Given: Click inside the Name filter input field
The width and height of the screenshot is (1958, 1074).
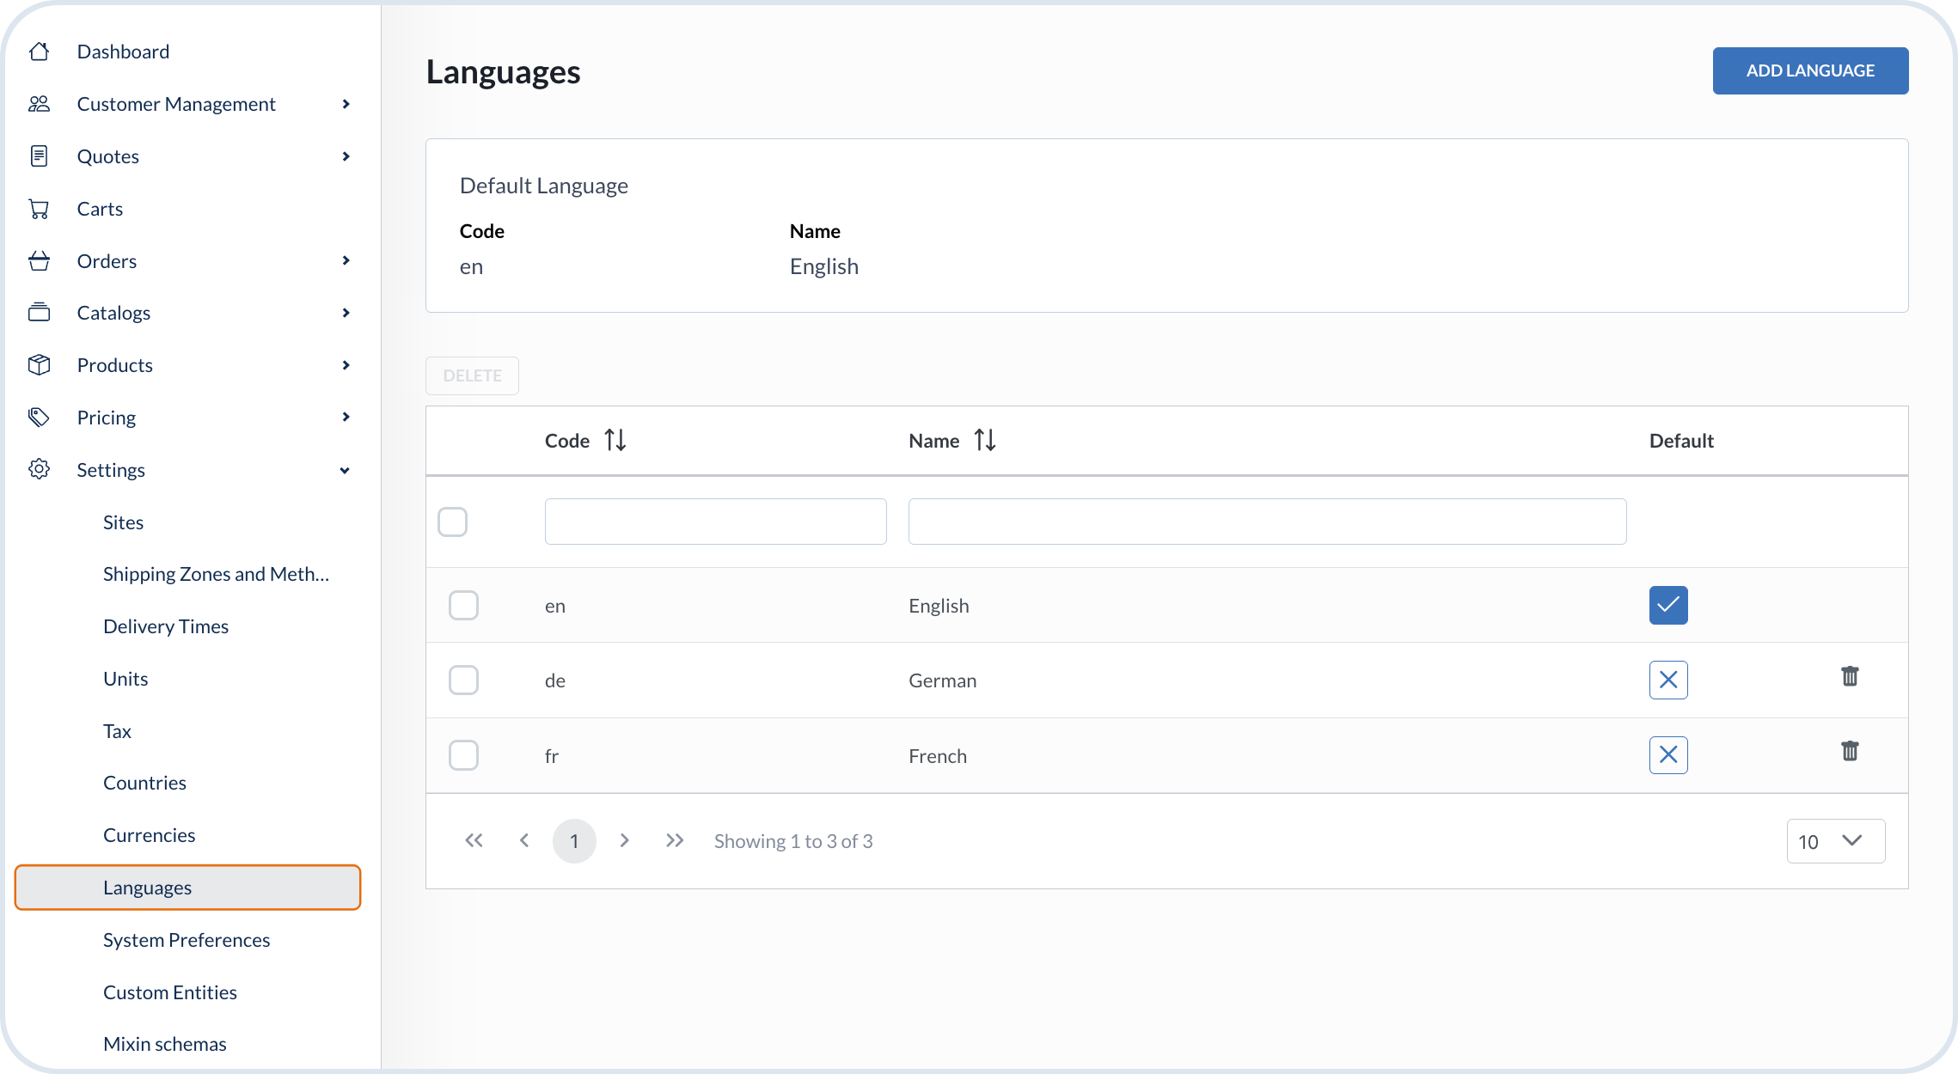Looking at the screenshot, I should point(1267,521).
